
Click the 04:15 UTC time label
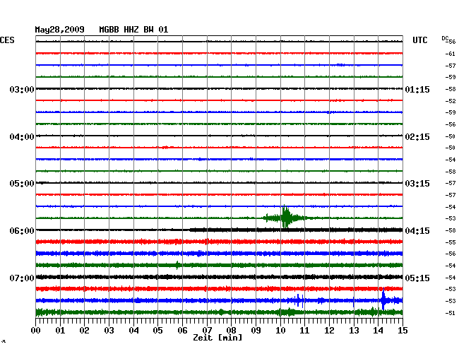(x=417, y=231)
